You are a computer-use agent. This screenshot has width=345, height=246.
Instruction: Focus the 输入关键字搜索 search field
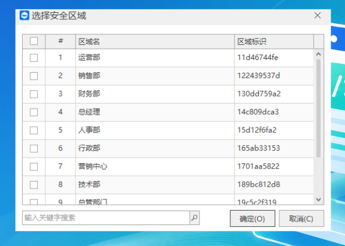pyautogui.click(x=106, y=218)
